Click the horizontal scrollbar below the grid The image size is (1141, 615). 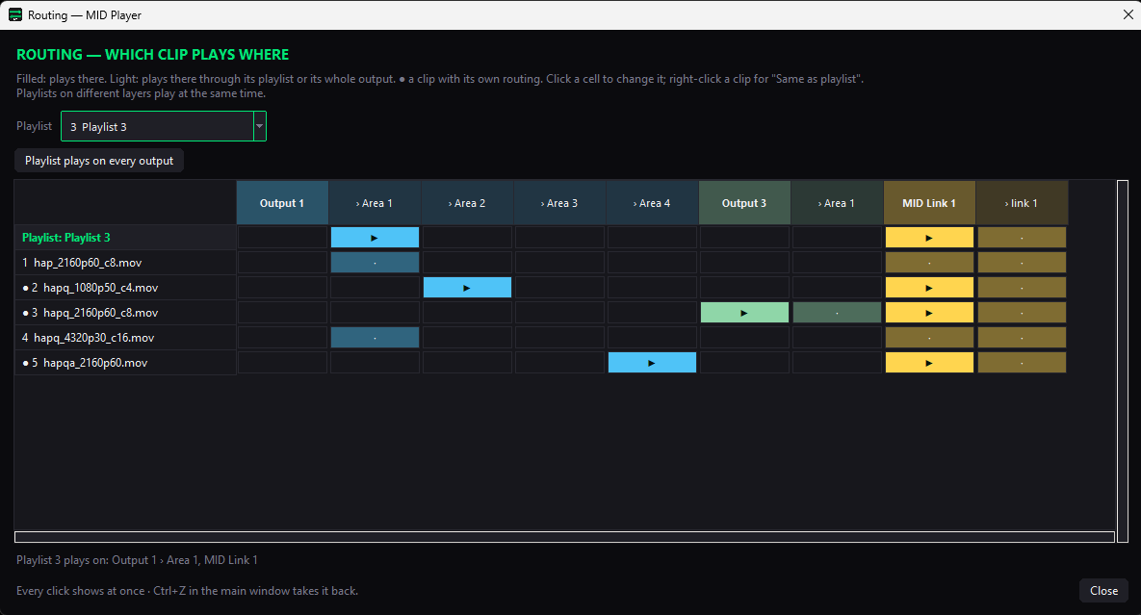[x=564, y=537]
